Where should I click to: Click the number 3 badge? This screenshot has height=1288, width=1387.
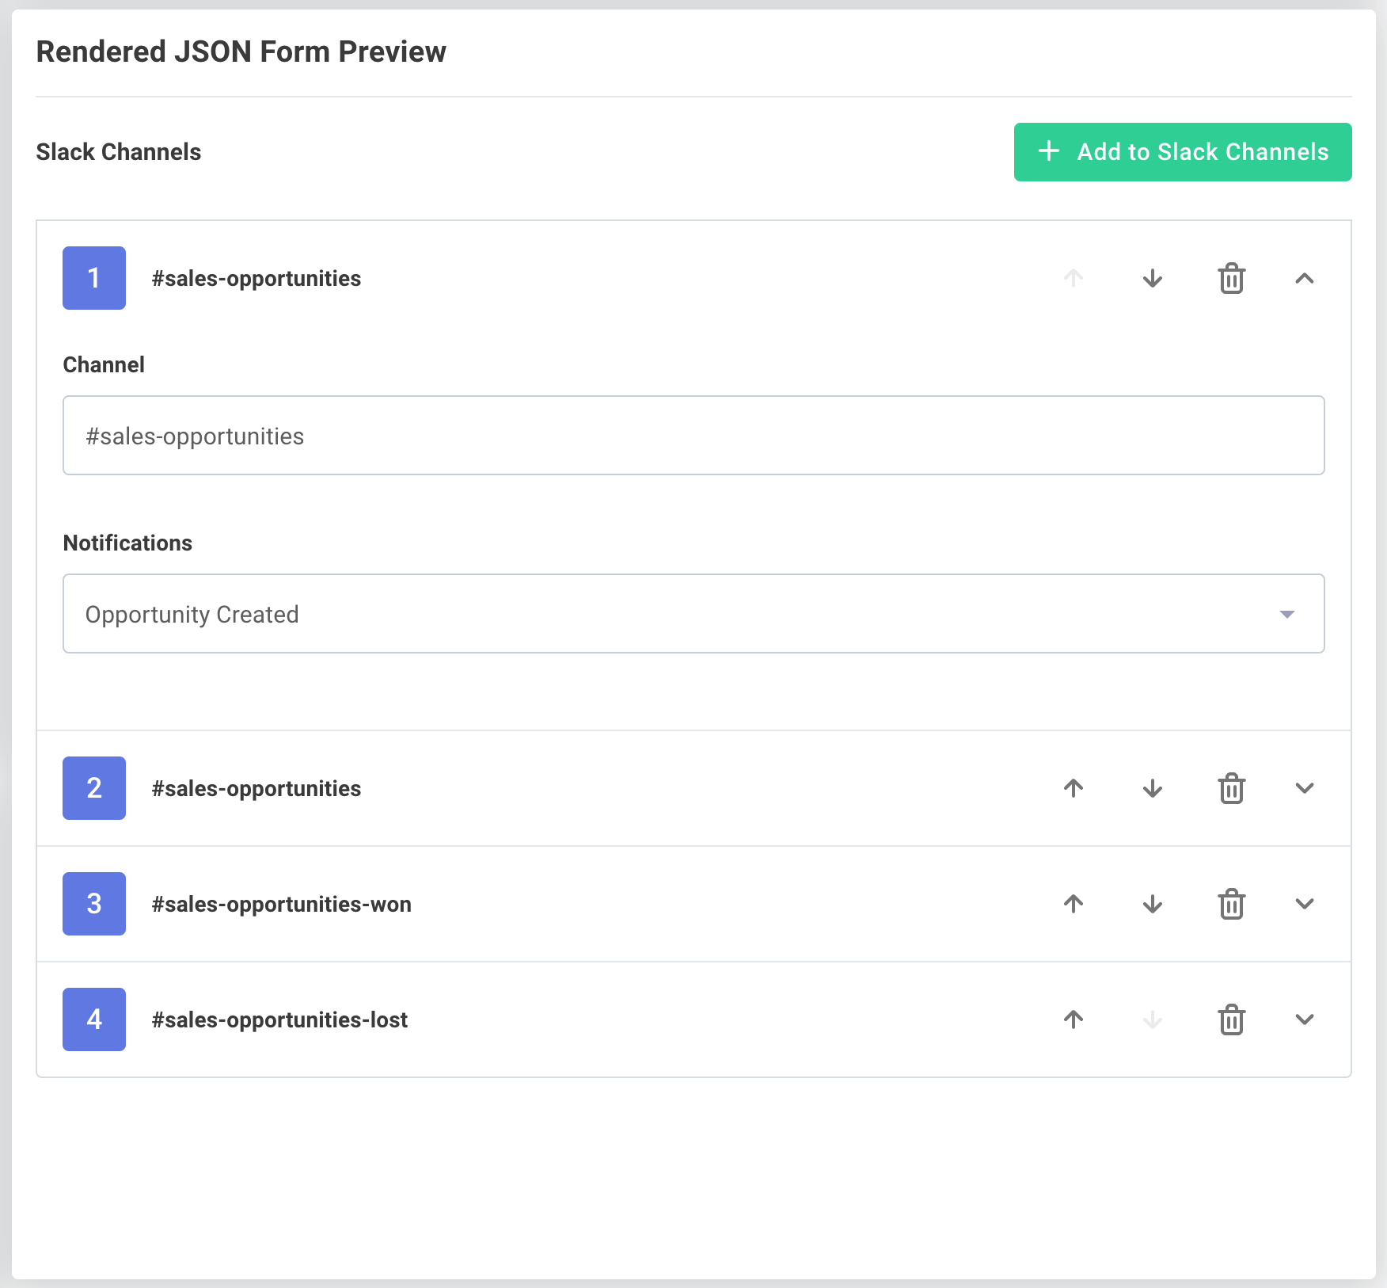(x=94, y=904)
